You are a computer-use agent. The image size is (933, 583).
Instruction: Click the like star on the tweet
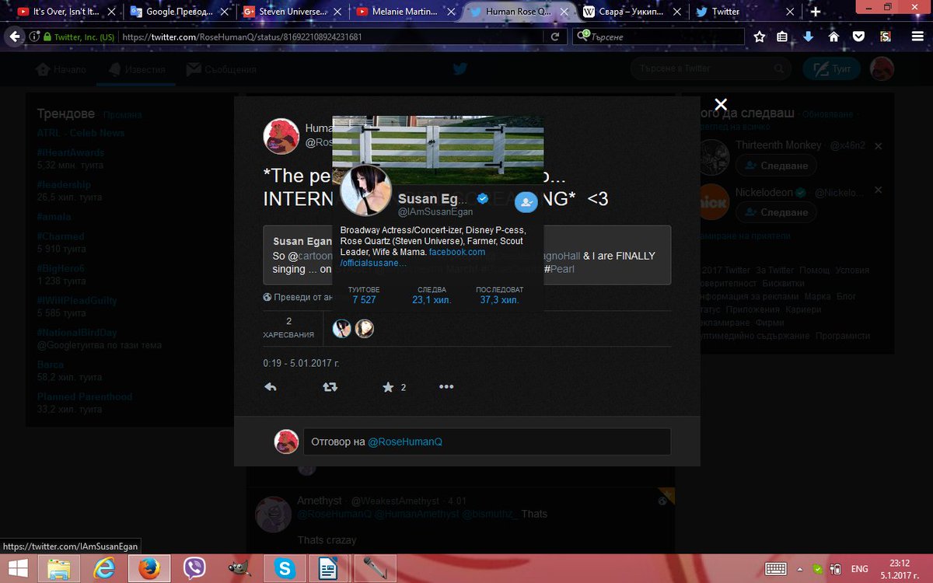pos(388,386)
